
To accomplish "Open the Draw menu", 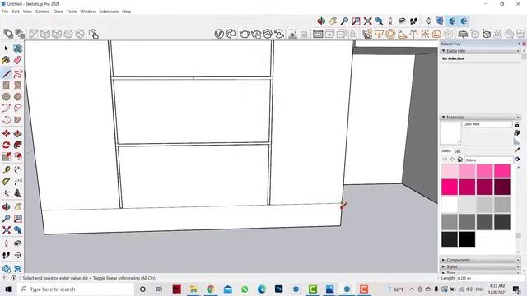I will (58, 12).
